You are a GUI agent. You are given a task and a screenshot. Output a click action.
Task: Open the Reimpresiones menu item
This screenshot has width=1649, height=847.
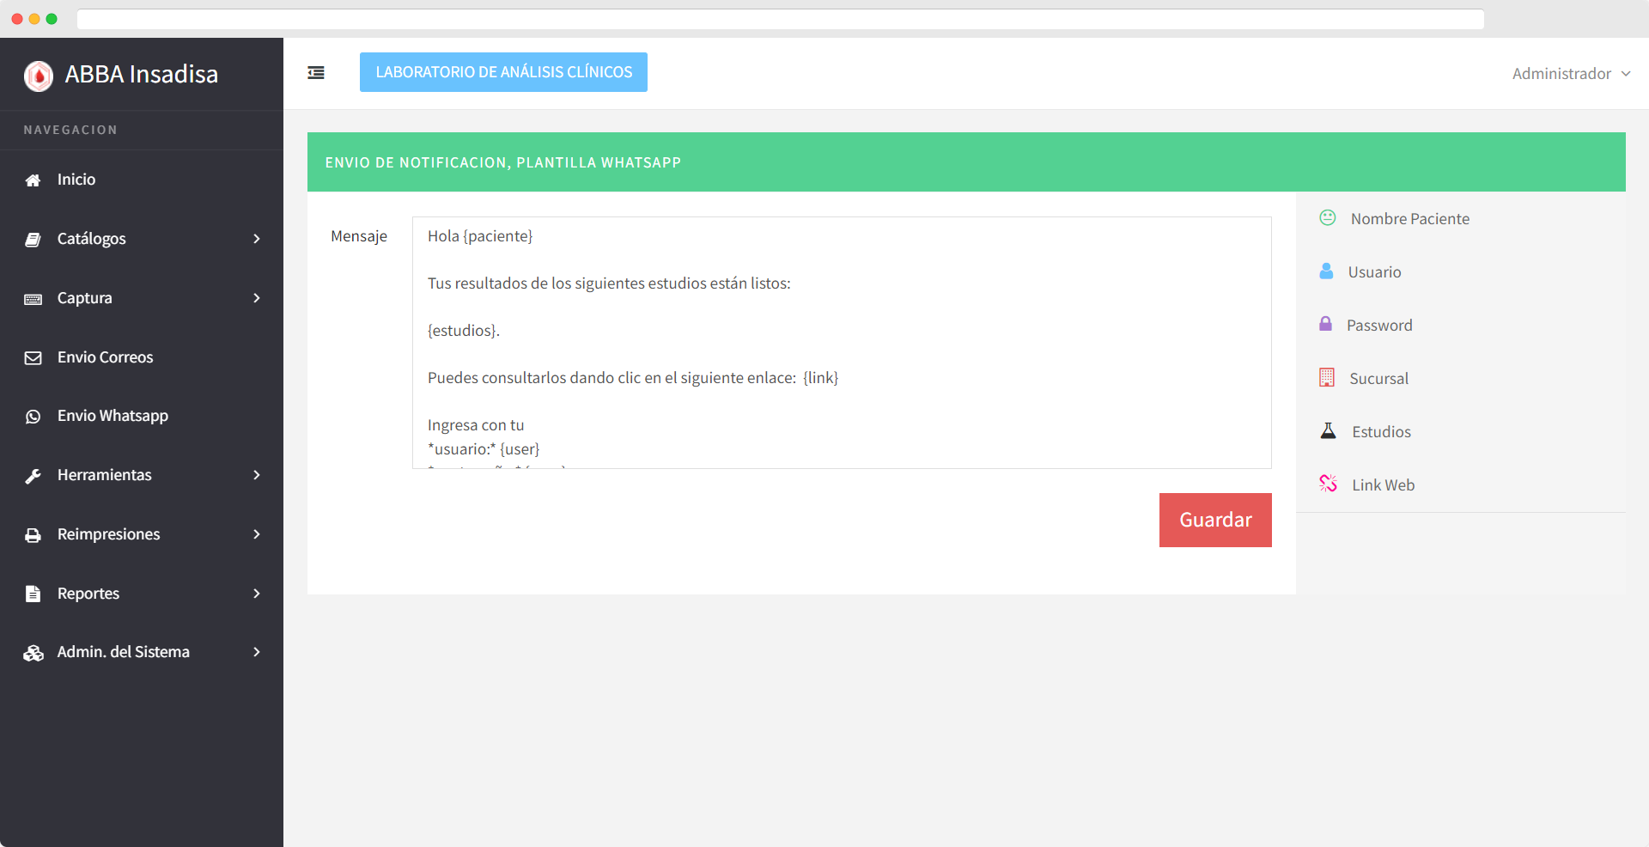pyautogui.click(x=142, y=534)
